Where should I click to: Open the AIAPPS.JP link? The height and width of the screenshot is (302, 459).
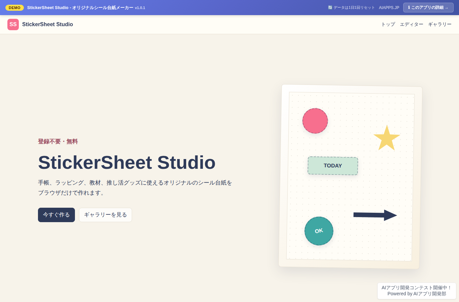click(389, 8)
